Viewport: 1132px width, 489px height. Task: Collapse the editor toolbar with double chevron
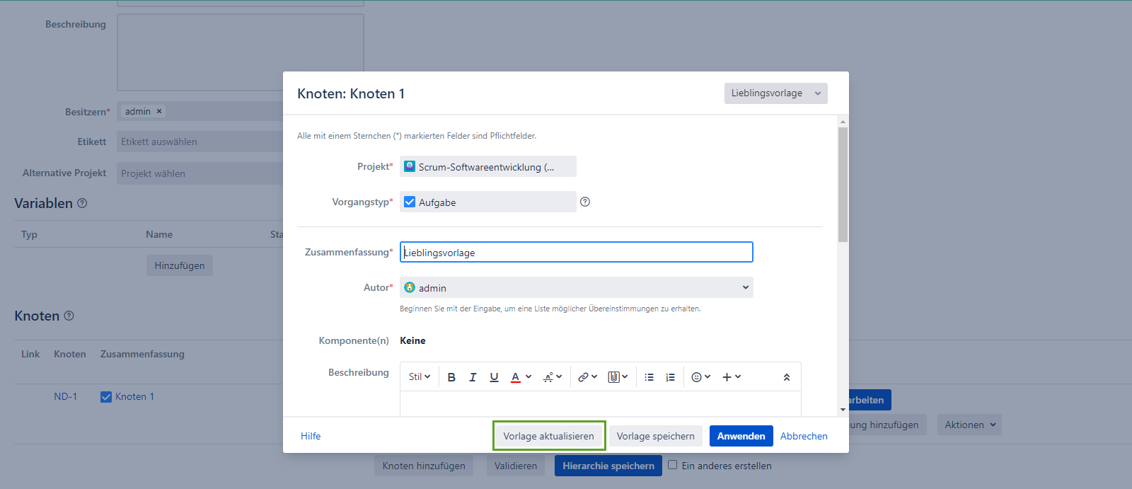(787, 377)
